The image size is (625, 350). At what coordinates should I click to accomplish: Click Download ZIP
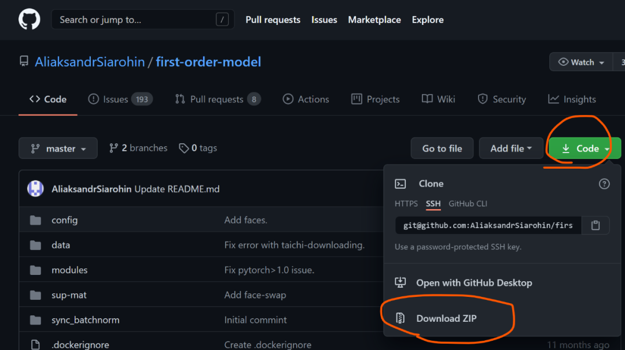[446, 319]
